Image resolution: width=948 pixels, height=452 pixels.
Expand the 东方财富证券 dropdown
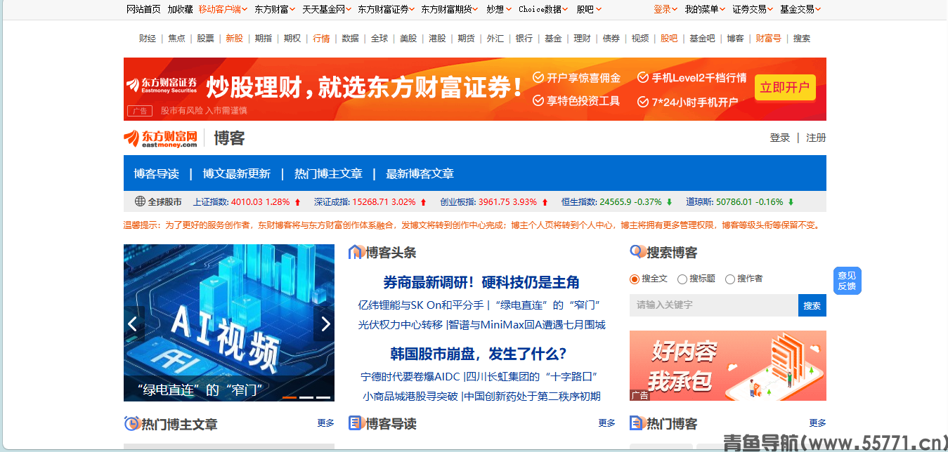[x=386, y=9]
